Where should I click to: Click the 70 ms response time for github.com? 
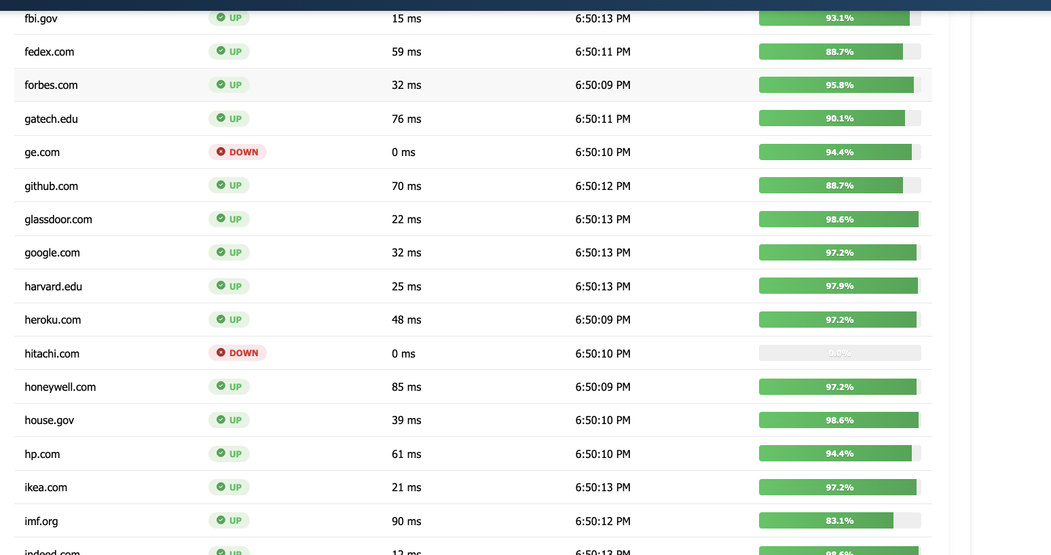click(406, 186)
